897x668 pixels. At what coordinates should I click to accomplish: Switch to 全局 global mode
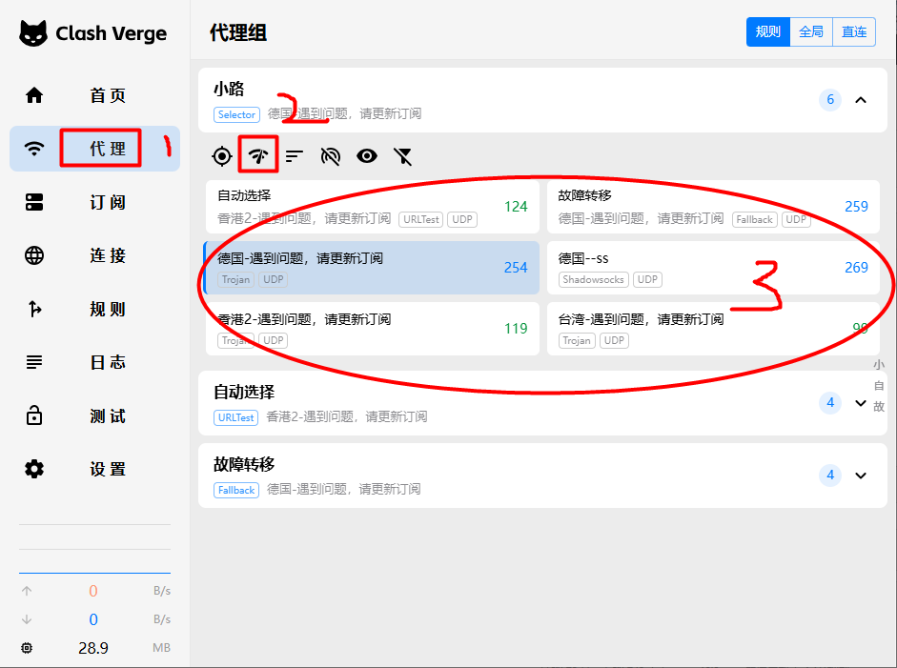[811, 31]
